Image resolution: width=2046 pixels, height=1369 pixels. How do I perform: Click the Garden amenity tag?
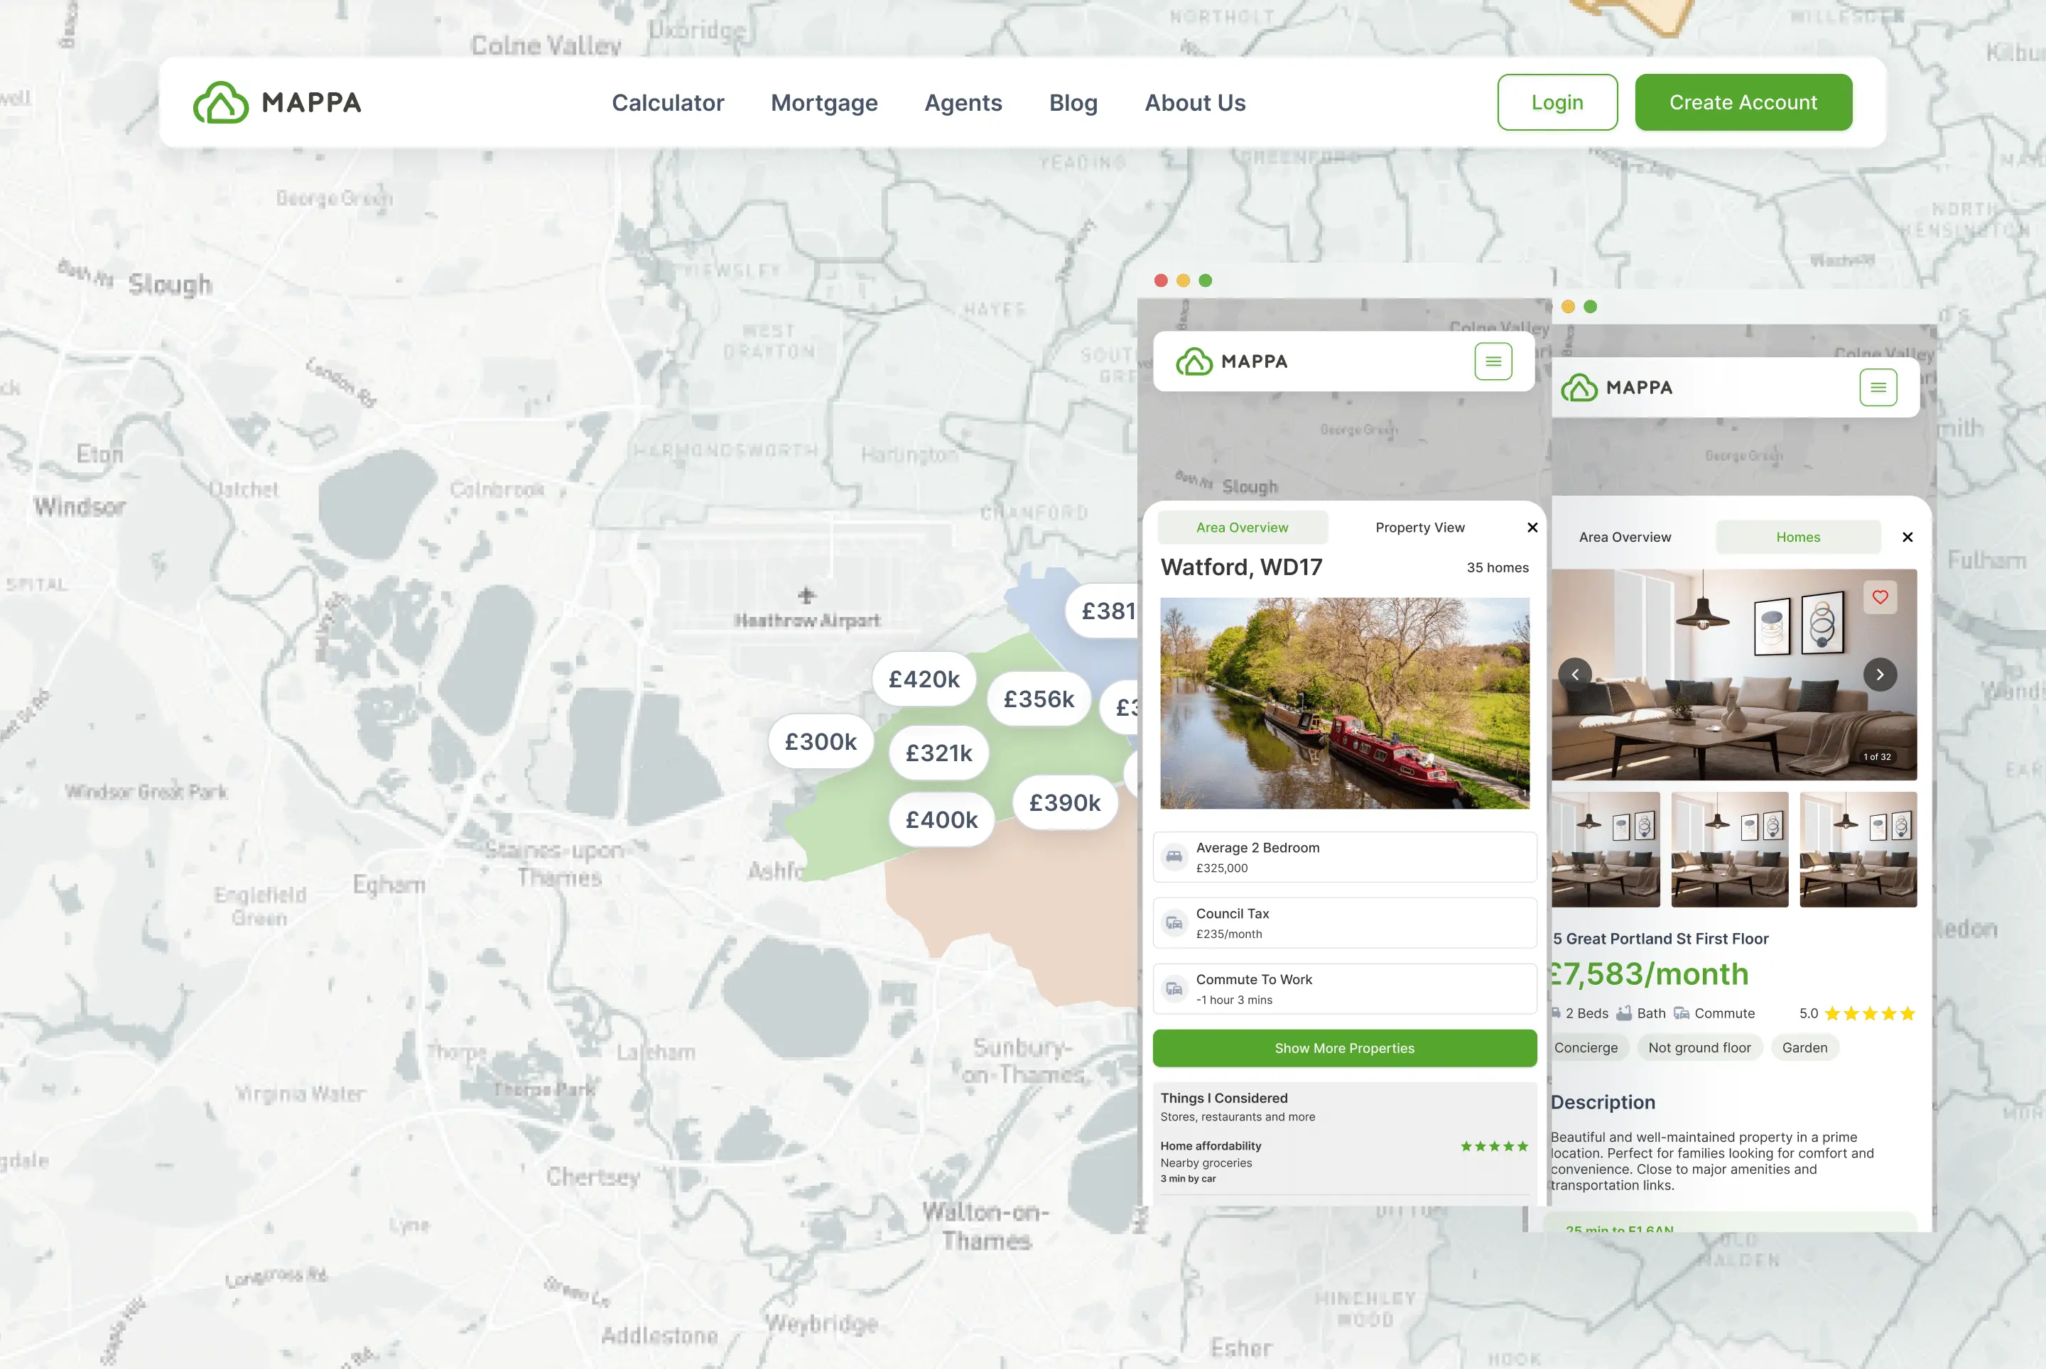click(1804, 1048)
